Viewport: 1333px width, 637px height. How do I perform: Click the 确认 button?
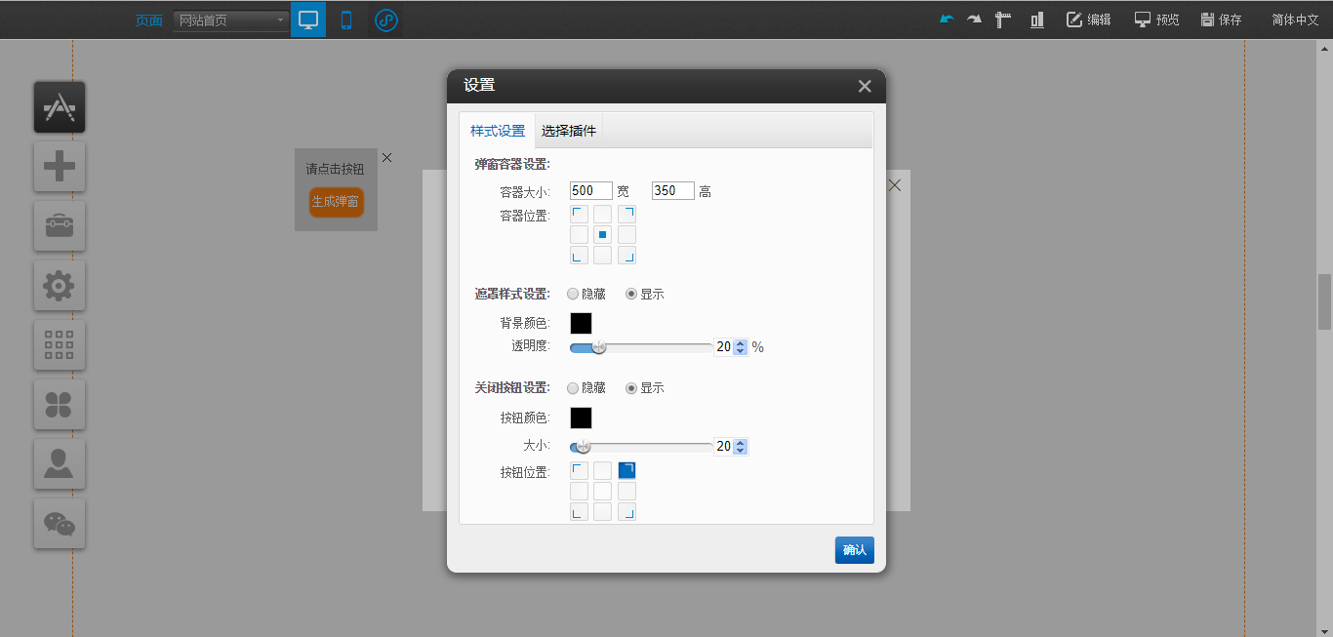point(854,550)
